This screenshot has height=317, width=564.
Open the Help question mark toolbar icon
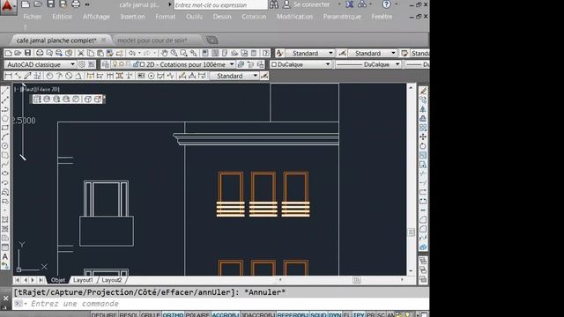(x=266, y=53)
